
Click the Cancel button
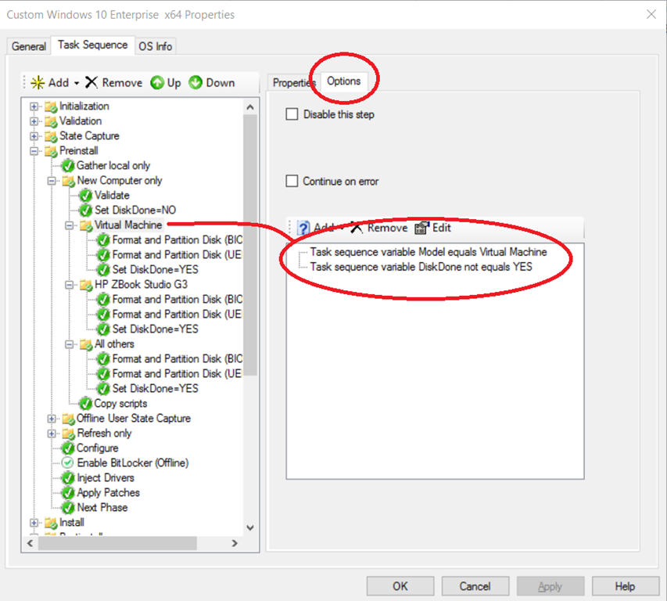click(x=475, y=586)
